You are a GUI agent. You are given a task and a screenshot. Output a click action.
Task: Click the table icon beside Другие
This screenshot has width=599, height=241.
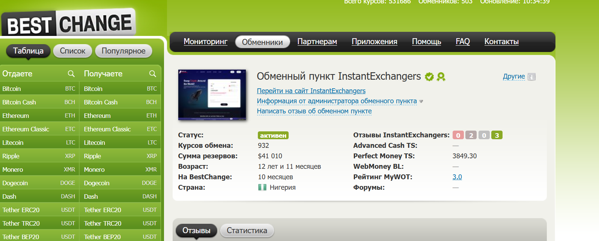(531, 77)
